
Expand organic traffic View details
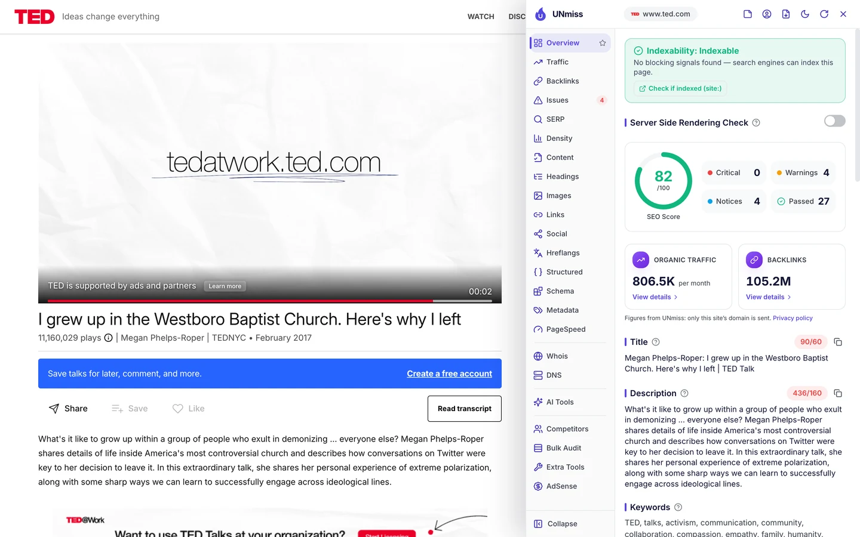[655, 297]
